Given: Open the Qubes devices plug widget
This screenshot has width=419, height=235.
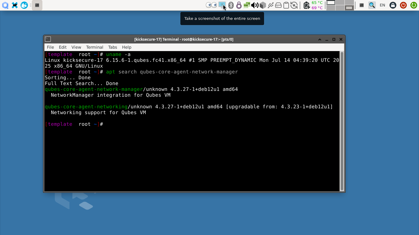Looking at the screenshot, I should point(271,5).
